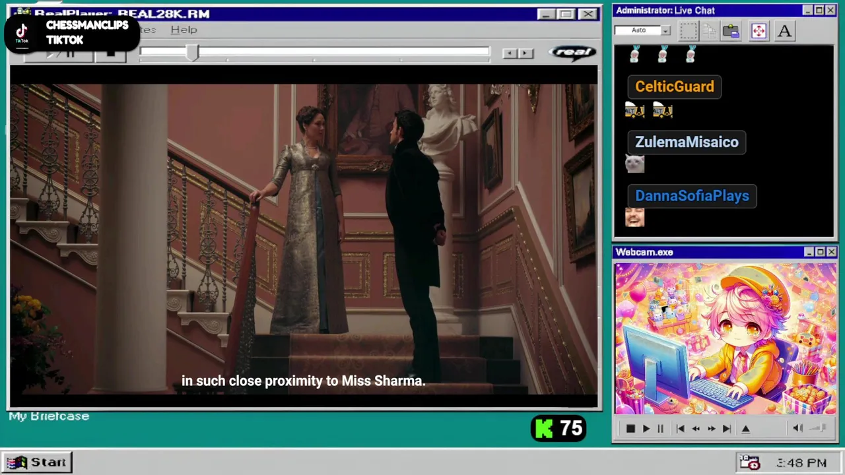845x475 pixels.
Task: Click RealPlayer stop button beside seek bar
Action: 111,54
